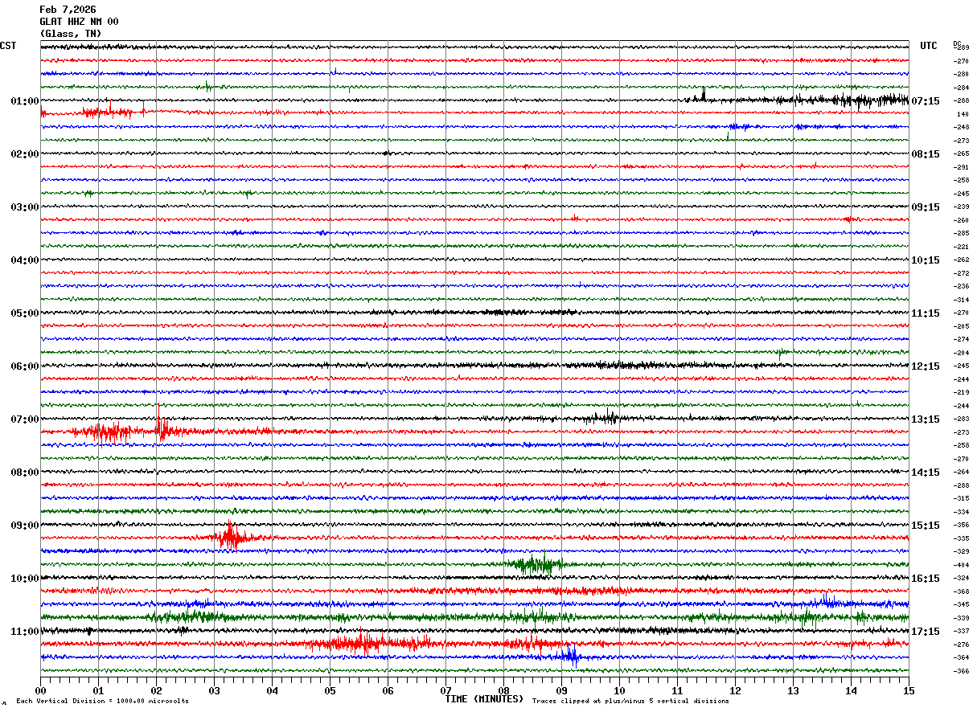Image resolution: width=973 pixels, height=712 pixels.
Task: Click the '05:00' CST hour label
Action: coord(25,313)
